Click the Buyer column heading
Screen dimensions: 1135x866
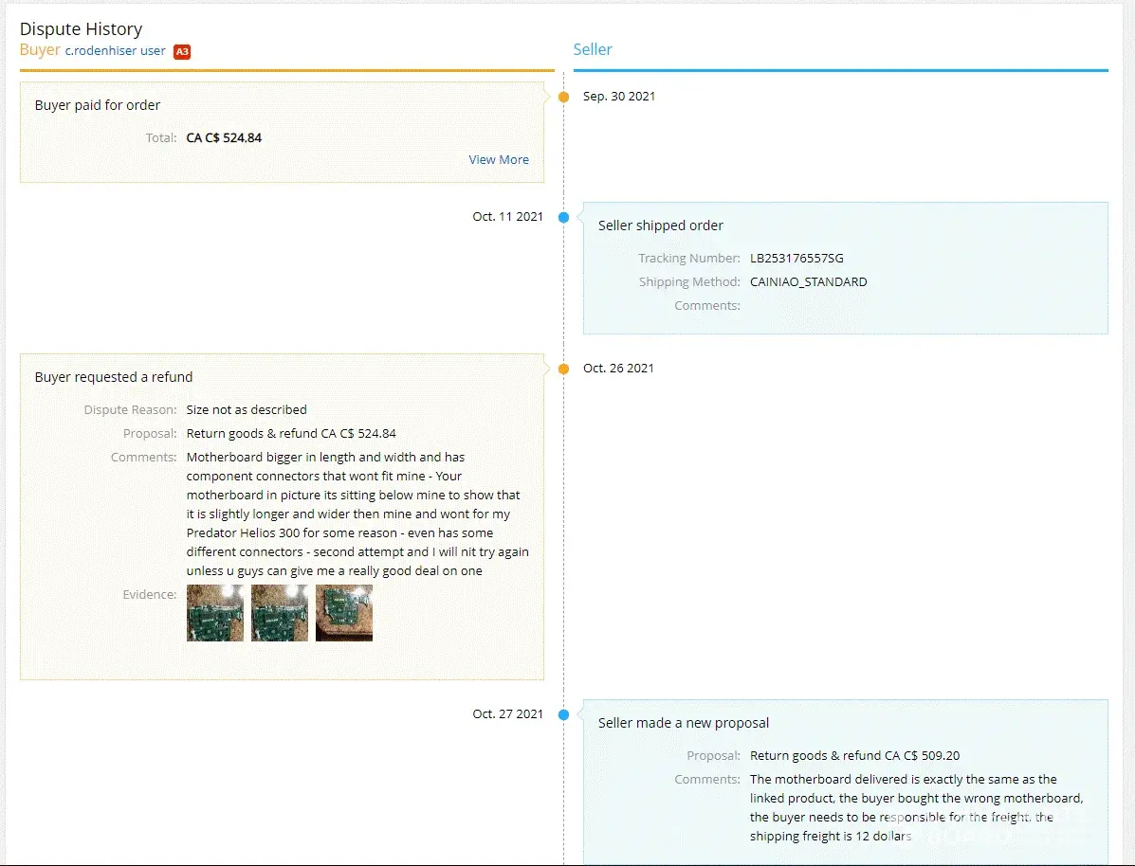40,50
